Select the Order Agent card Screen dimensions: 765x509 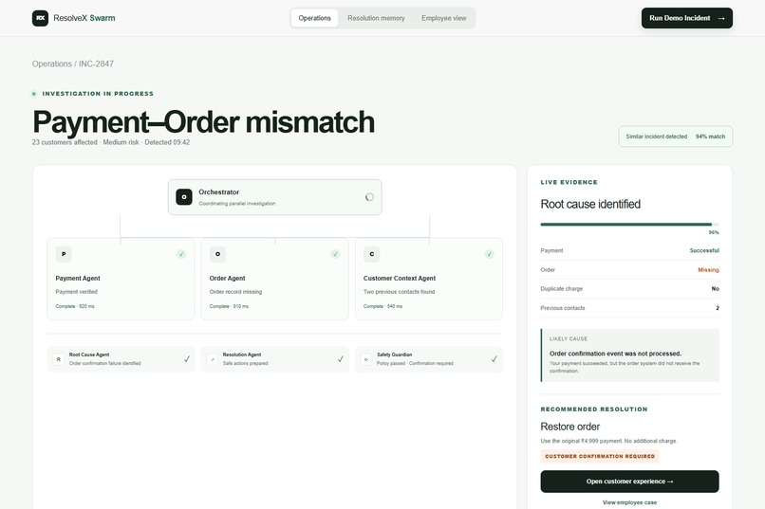(x=274, y=279)
